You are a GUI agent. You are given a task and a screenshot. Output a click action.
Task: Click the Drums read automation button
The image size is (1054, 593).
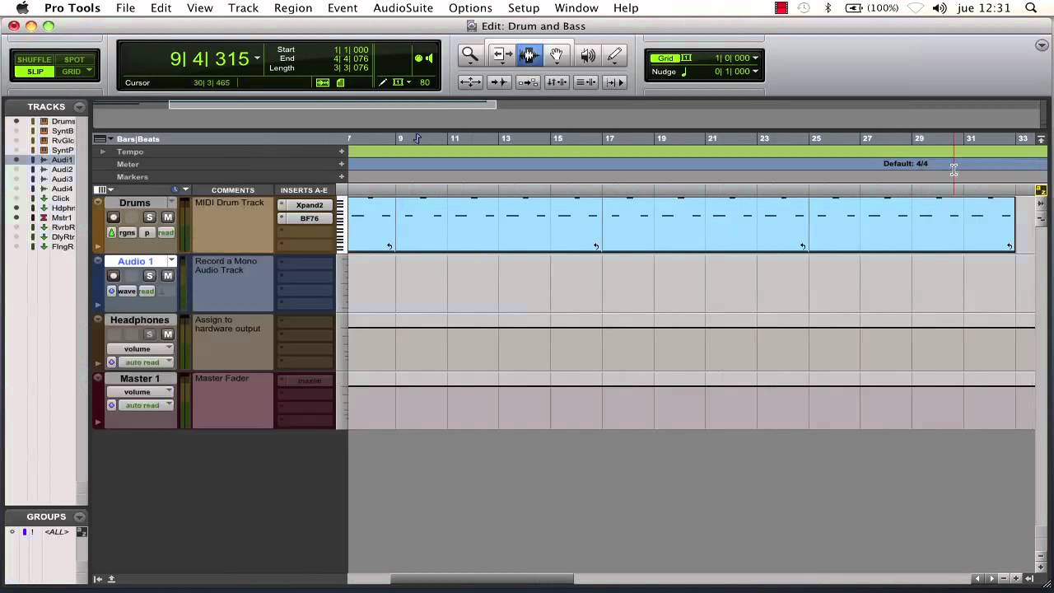(x=166, y=233)
